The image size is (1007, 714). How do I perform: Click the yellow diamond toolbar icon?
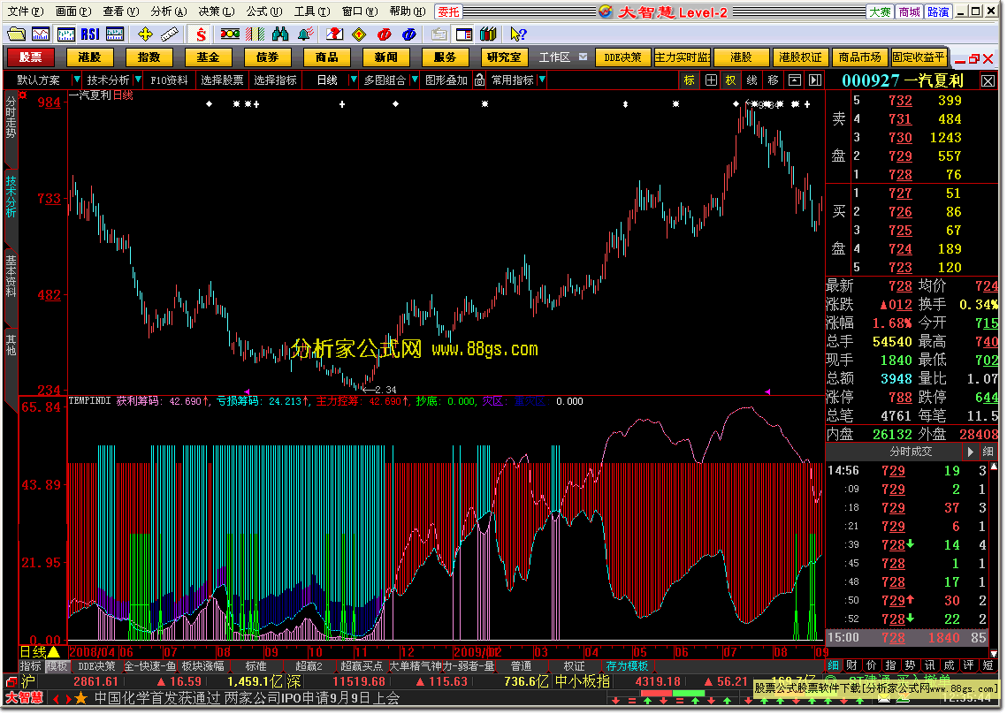pyautogui.click(x=359, y=34)
